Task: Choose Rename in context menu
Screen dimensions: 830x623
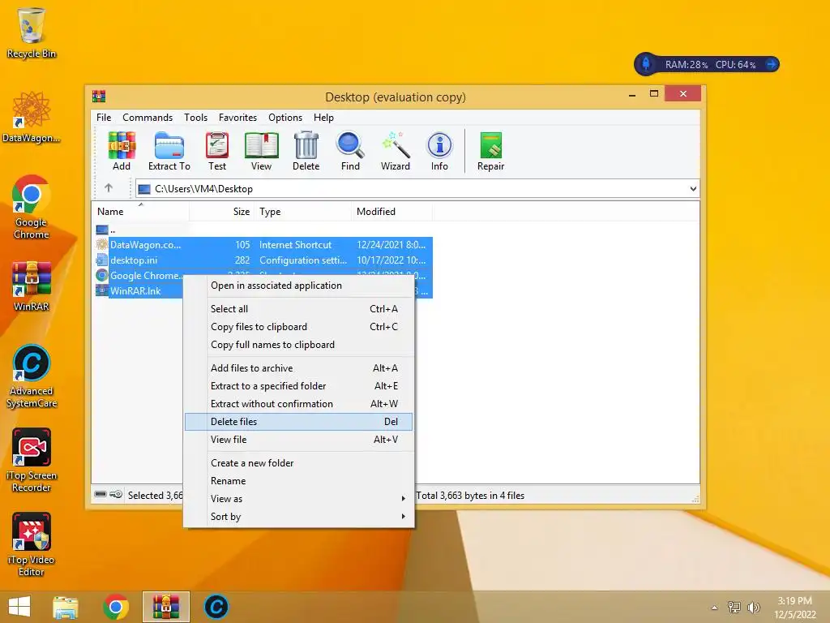Action: [x=299, y=481]
